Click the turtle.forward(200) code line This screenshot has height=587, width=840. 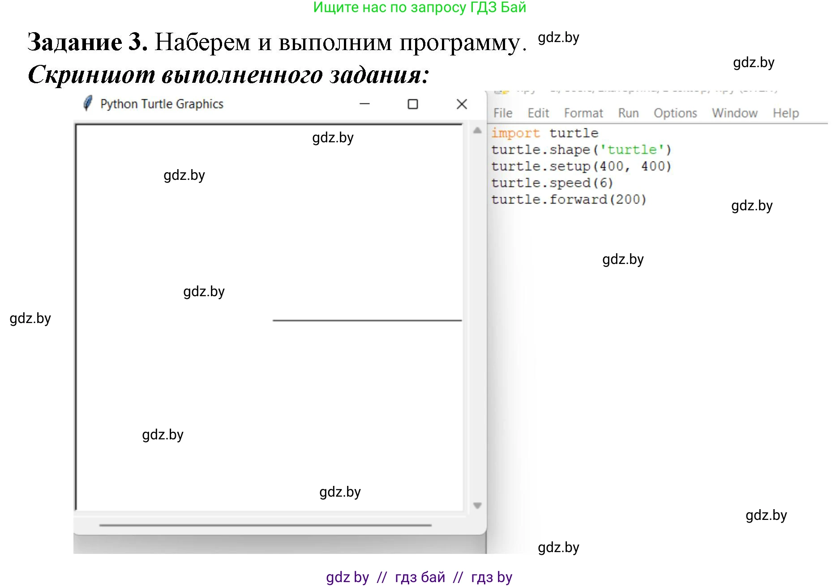pyautogui.click(x=569, y=199)
